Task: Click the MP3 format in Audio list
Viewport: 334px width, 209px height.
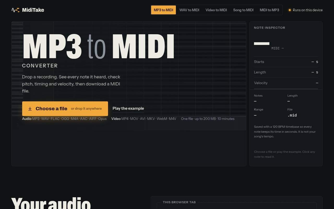Action: 36,119
